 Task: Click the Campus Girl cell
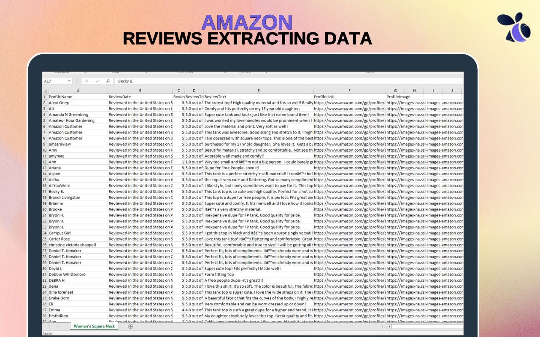78,233
